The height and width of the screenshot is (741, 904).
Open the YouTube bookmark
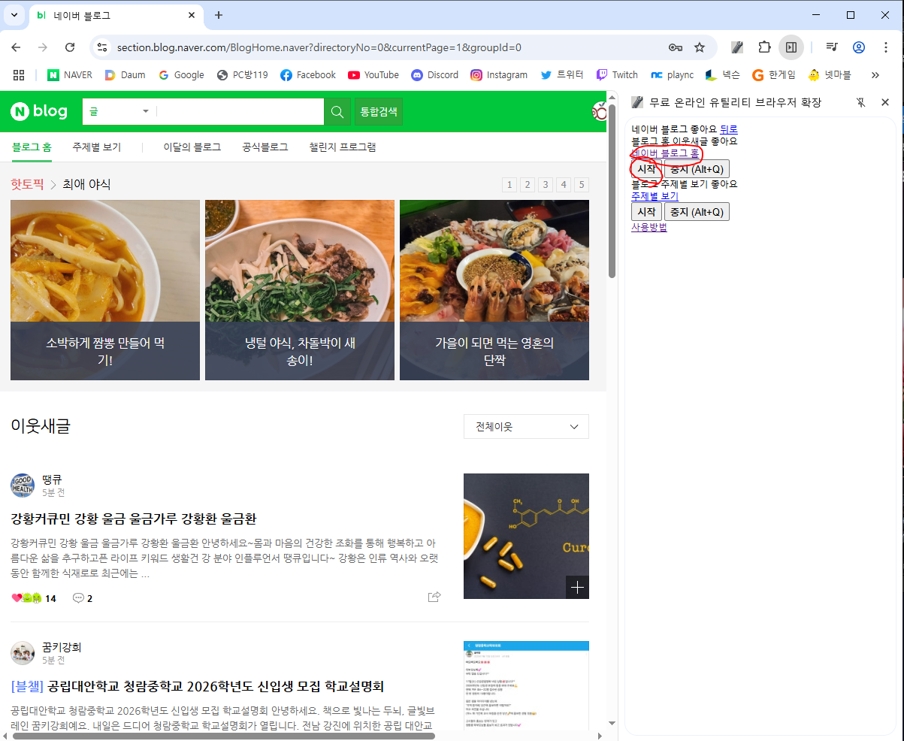point(373,74)
